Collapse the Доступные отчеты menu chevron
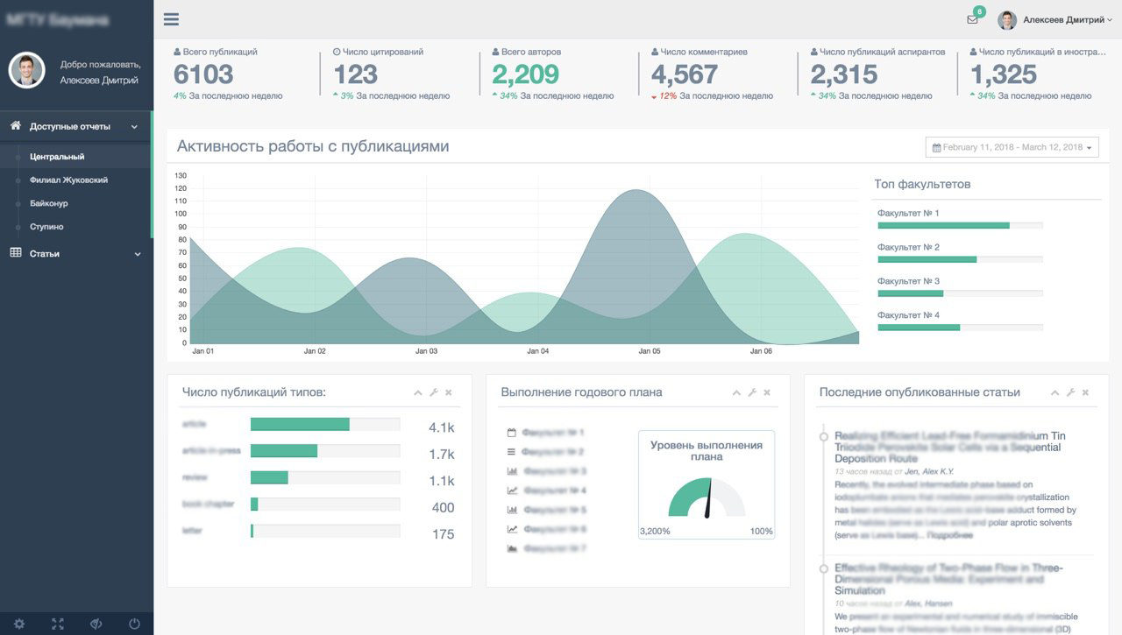Viewport: 1122px width, 635px height. tap(134, 127)
